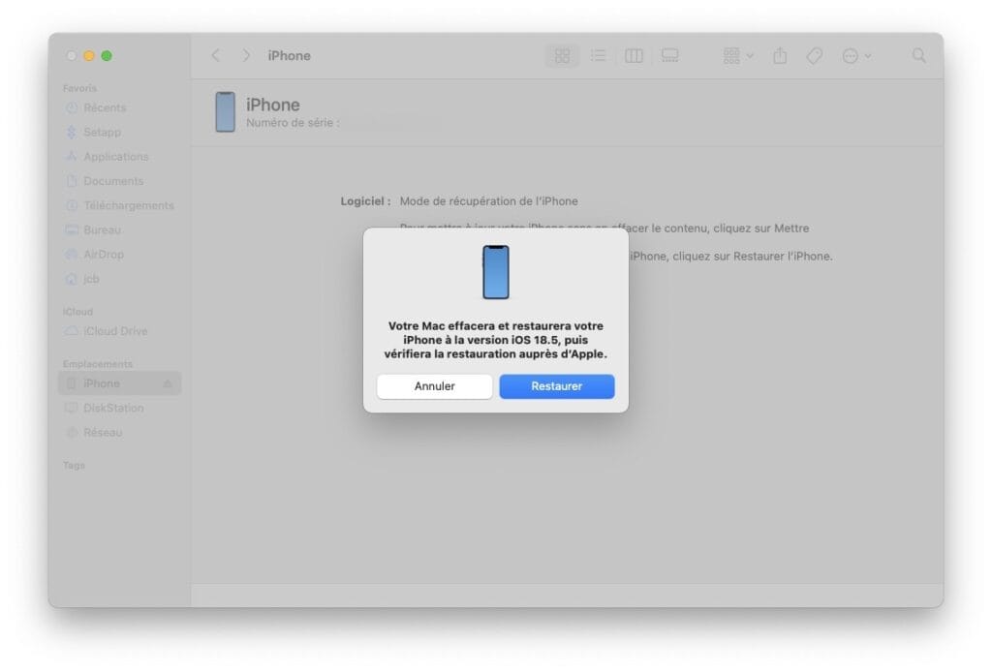
Task: Click the yellow minimize window button
Action: point(89,55)
